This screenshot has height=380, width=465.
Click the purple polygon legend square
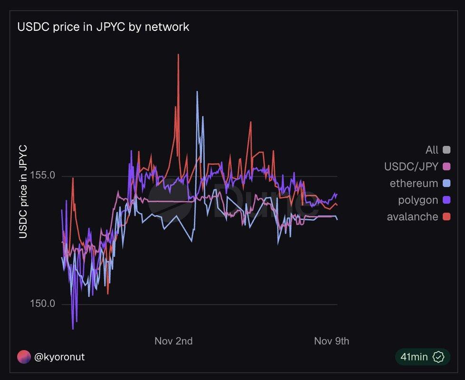pyautogui.click(x=446, y=200)
